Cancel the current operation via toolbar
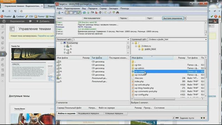222x125 pixels. (92, 12)
